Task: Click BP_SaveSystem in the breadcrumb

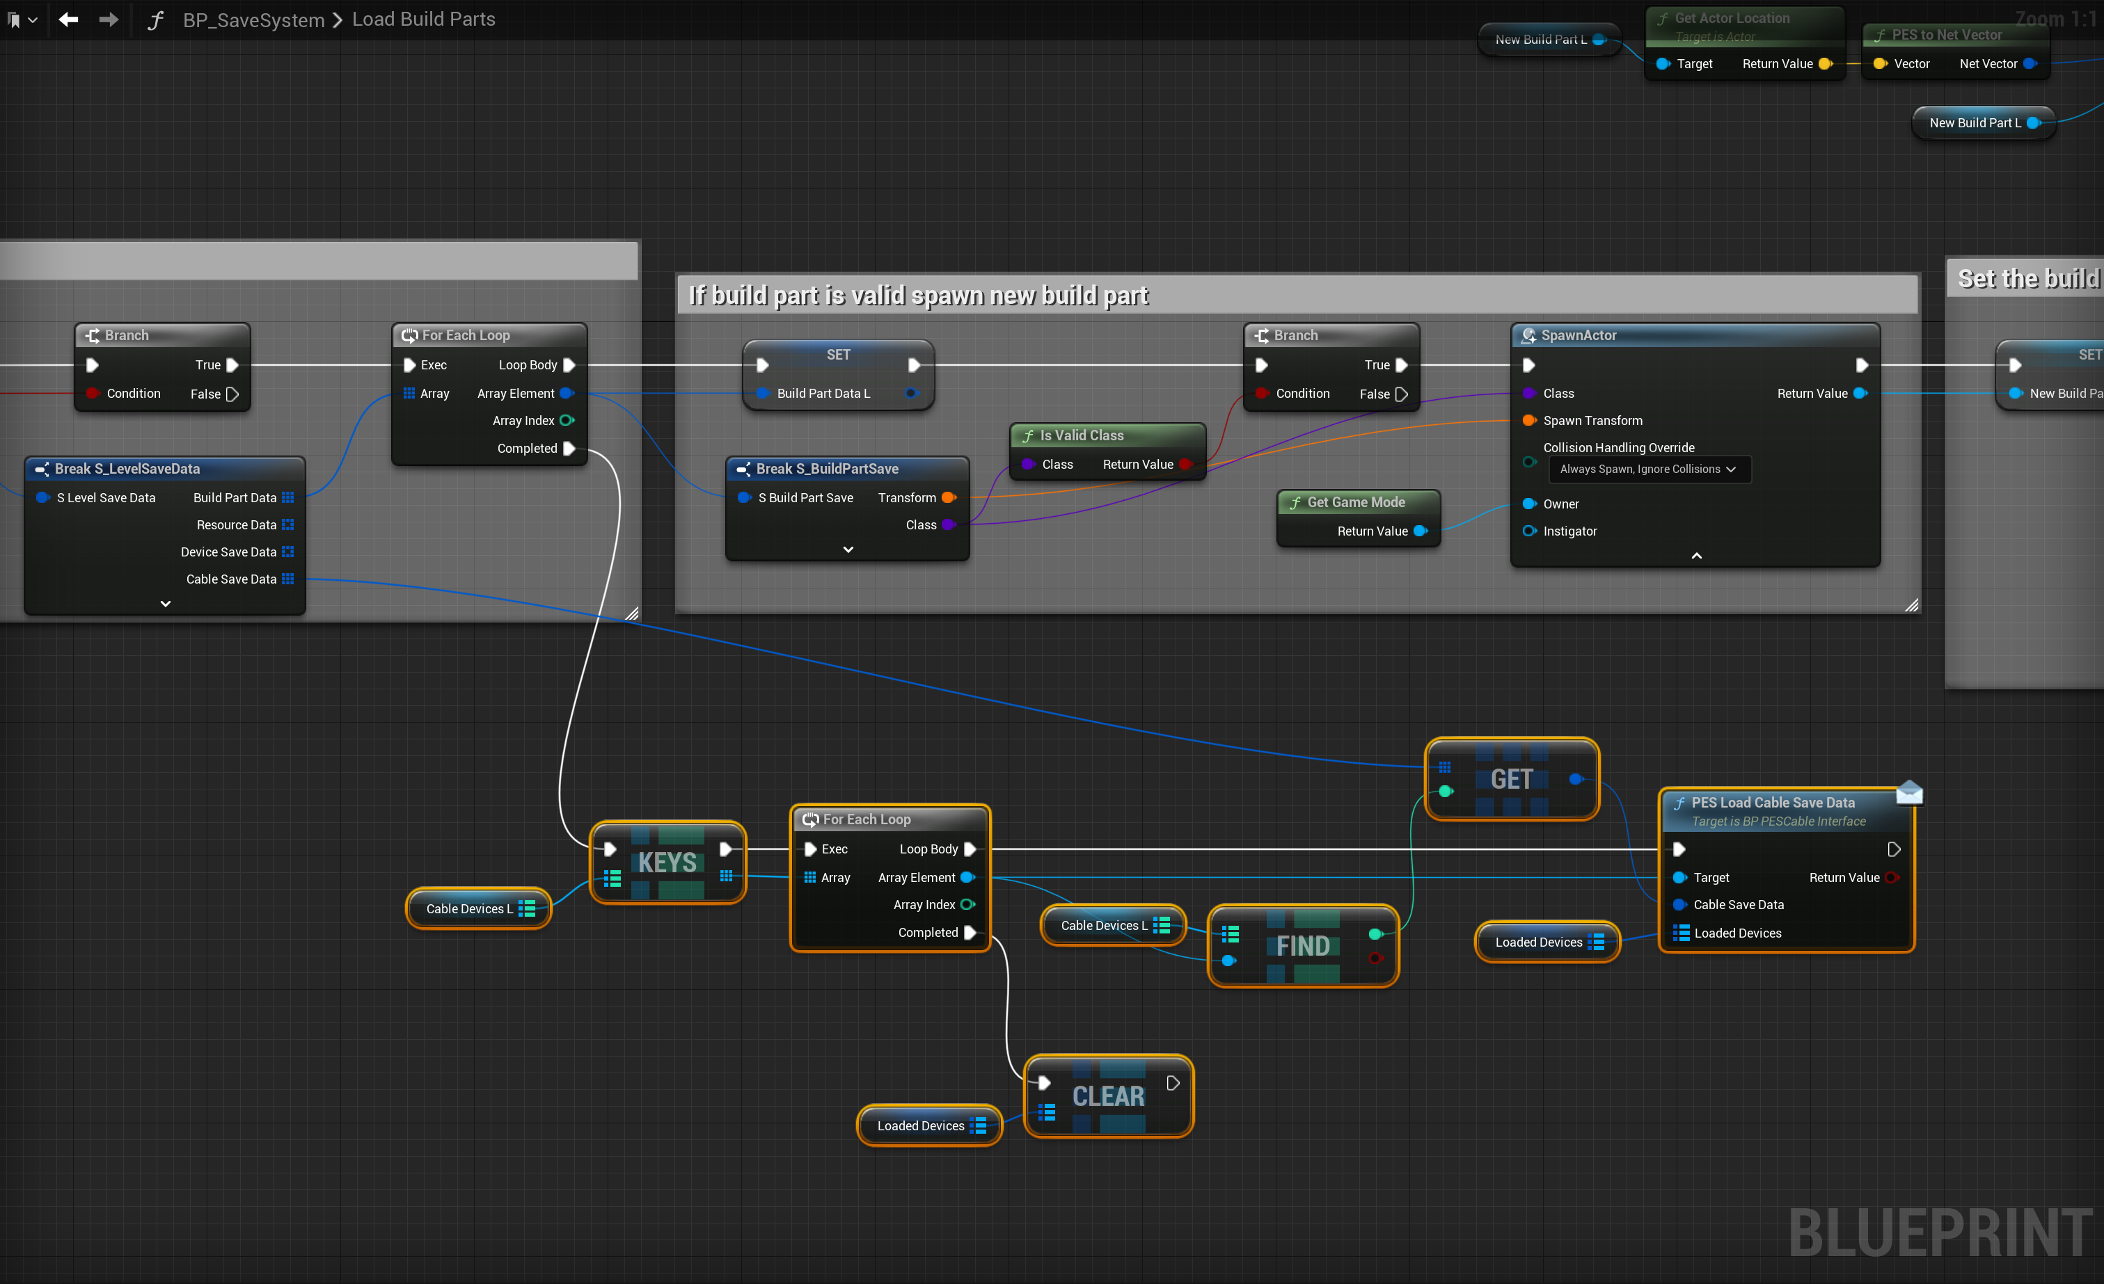Action: click(x=253, y=19)
